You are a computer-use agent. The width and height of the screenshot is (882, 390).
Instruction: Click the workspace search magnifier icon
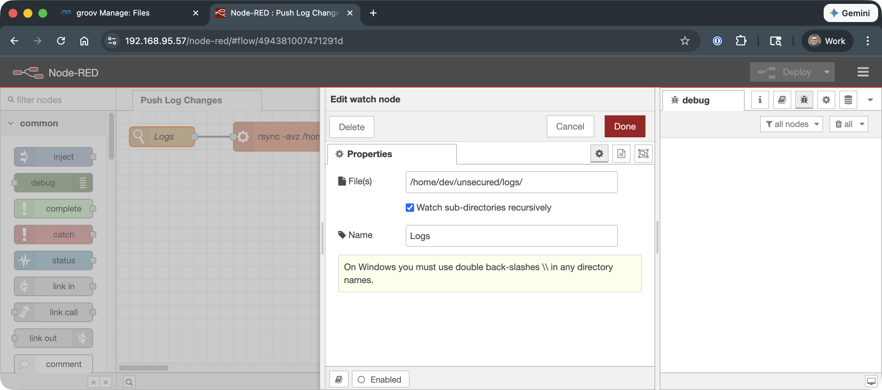[x=129, y=382]
